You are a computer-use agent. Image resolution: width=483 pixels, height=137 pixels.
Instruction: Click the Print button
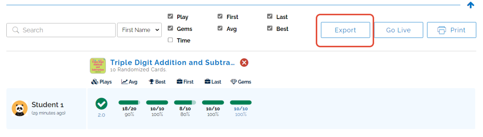[452, 30]
